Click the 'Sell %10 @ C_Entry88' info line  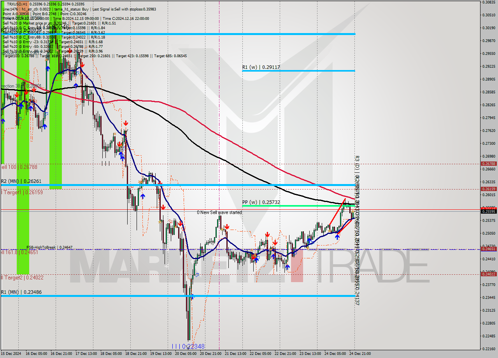[54, 37]
